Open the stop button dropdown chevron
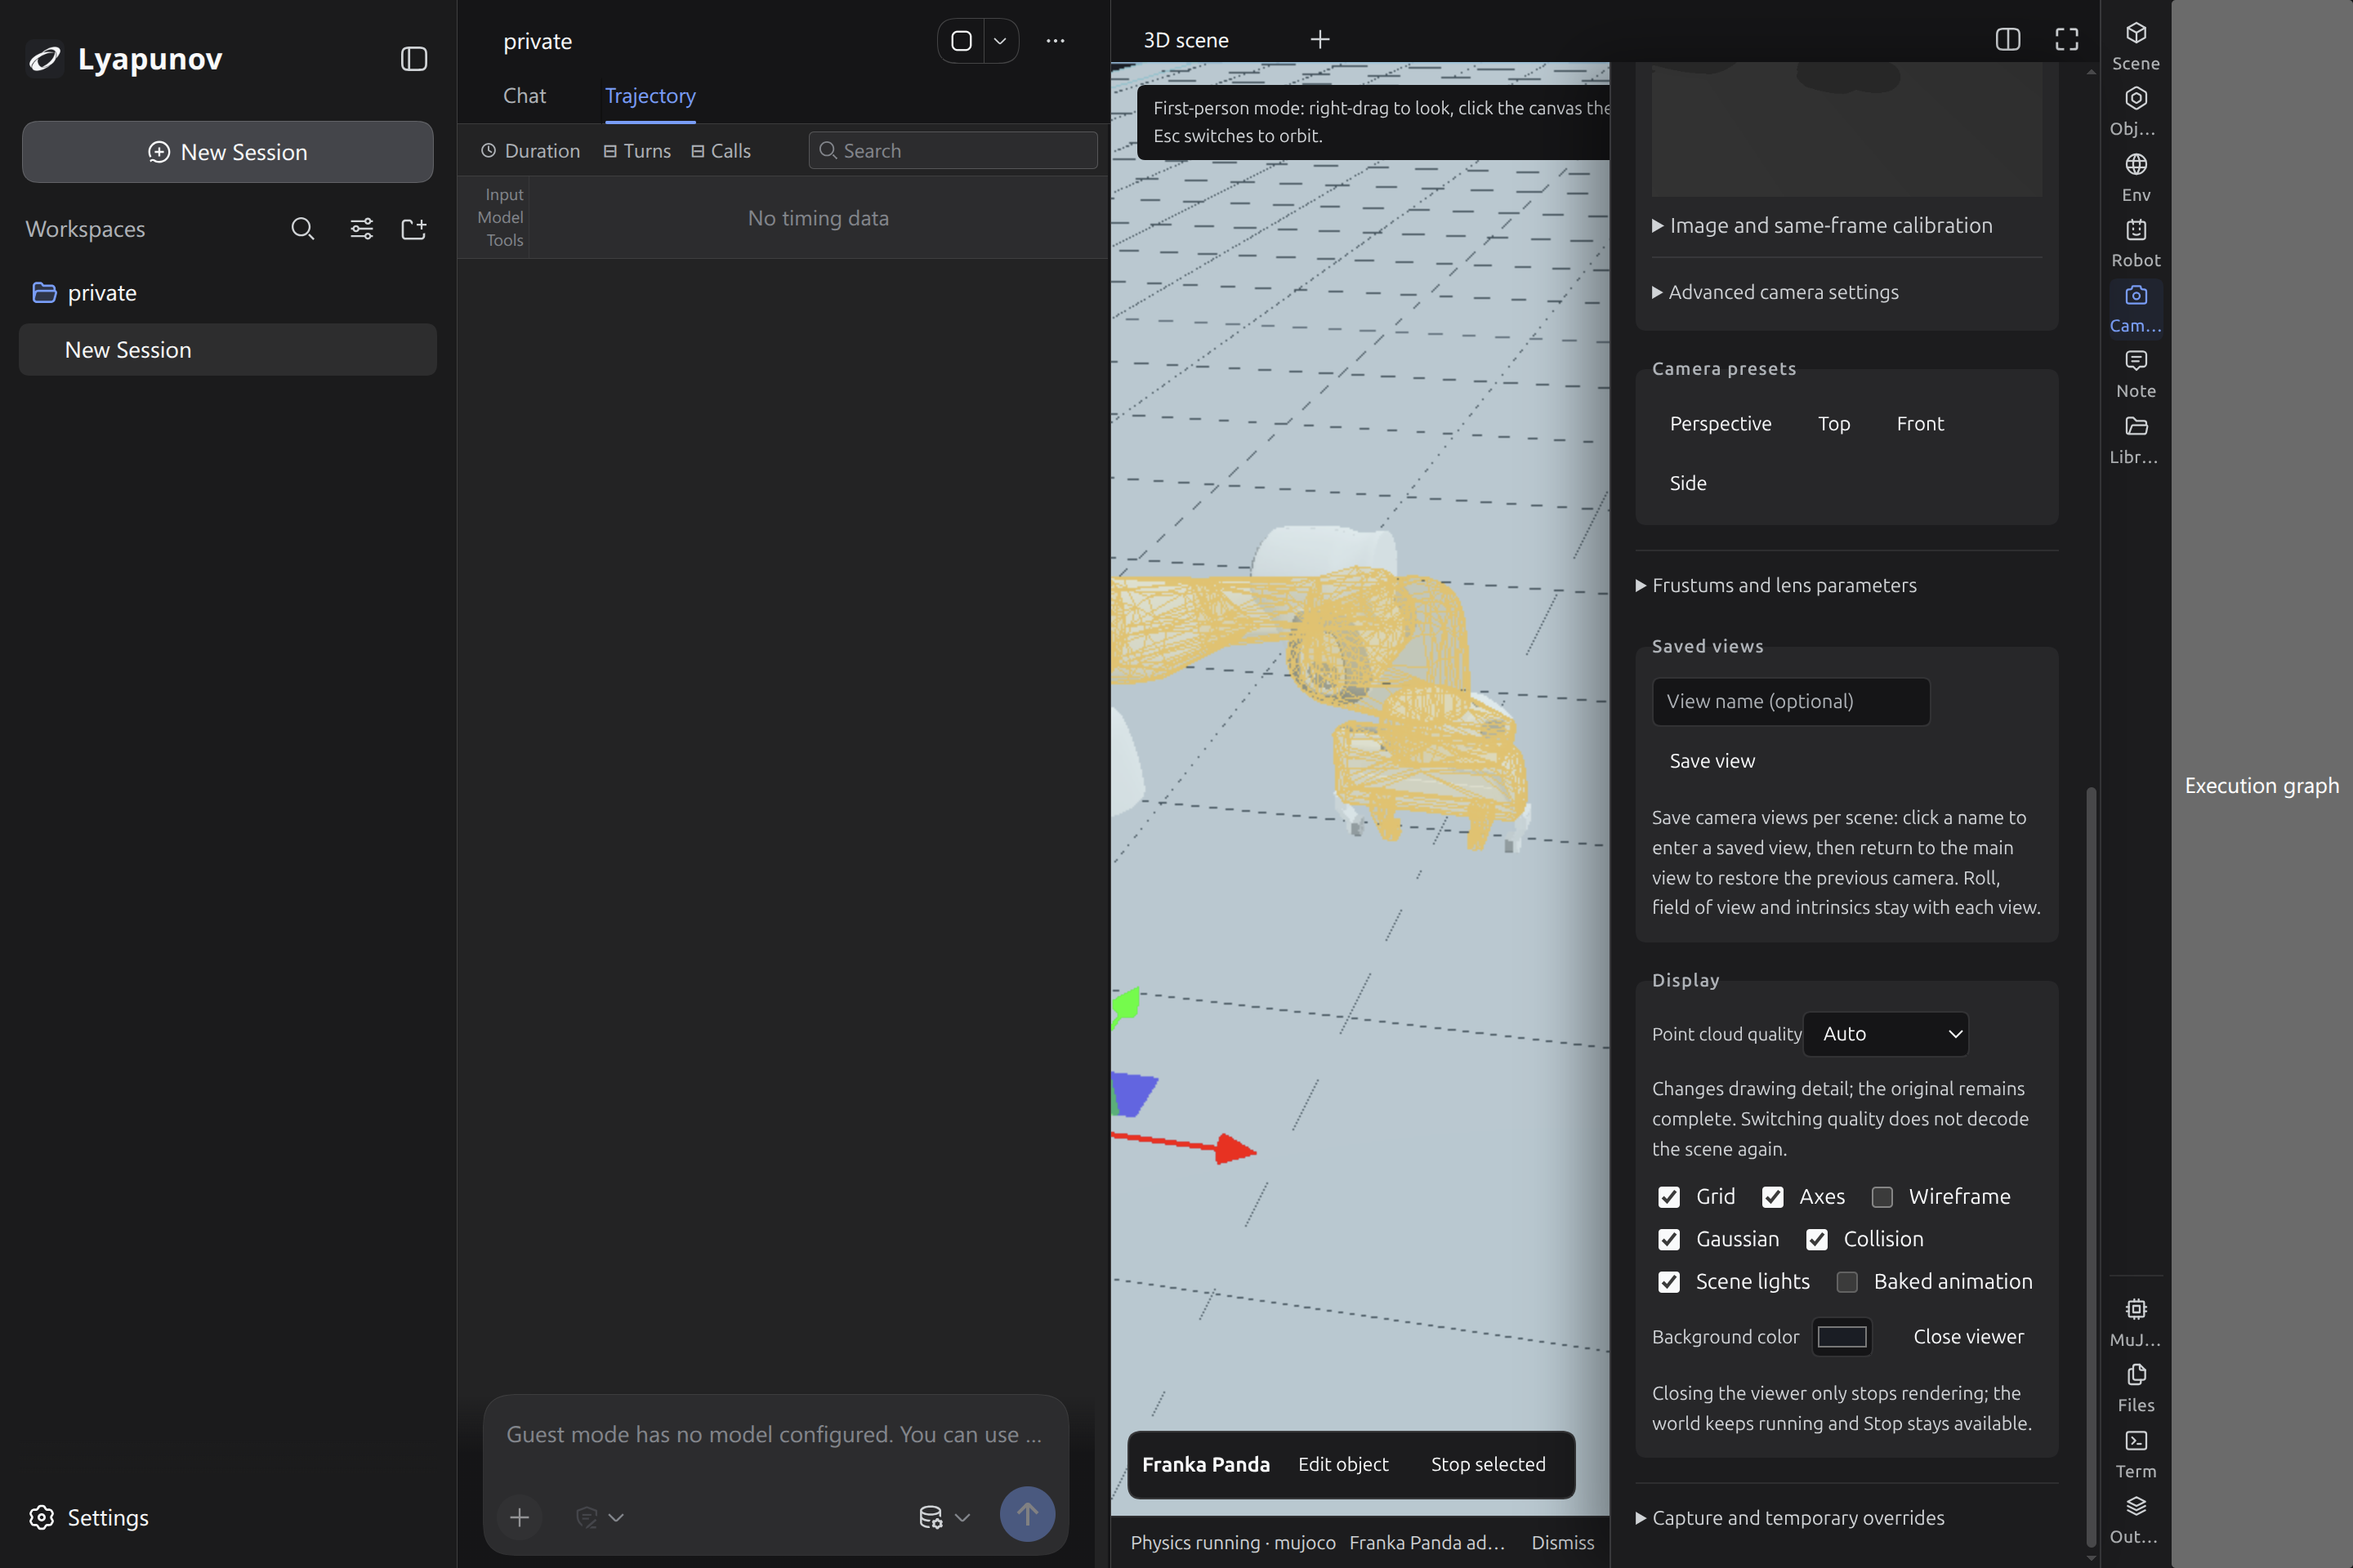2353x1568 pixels. click(x=999, y=41)
